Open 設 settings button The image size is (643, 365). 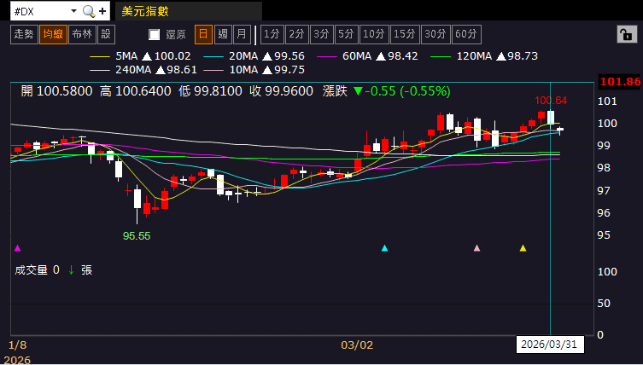click(x=106, y=34)
